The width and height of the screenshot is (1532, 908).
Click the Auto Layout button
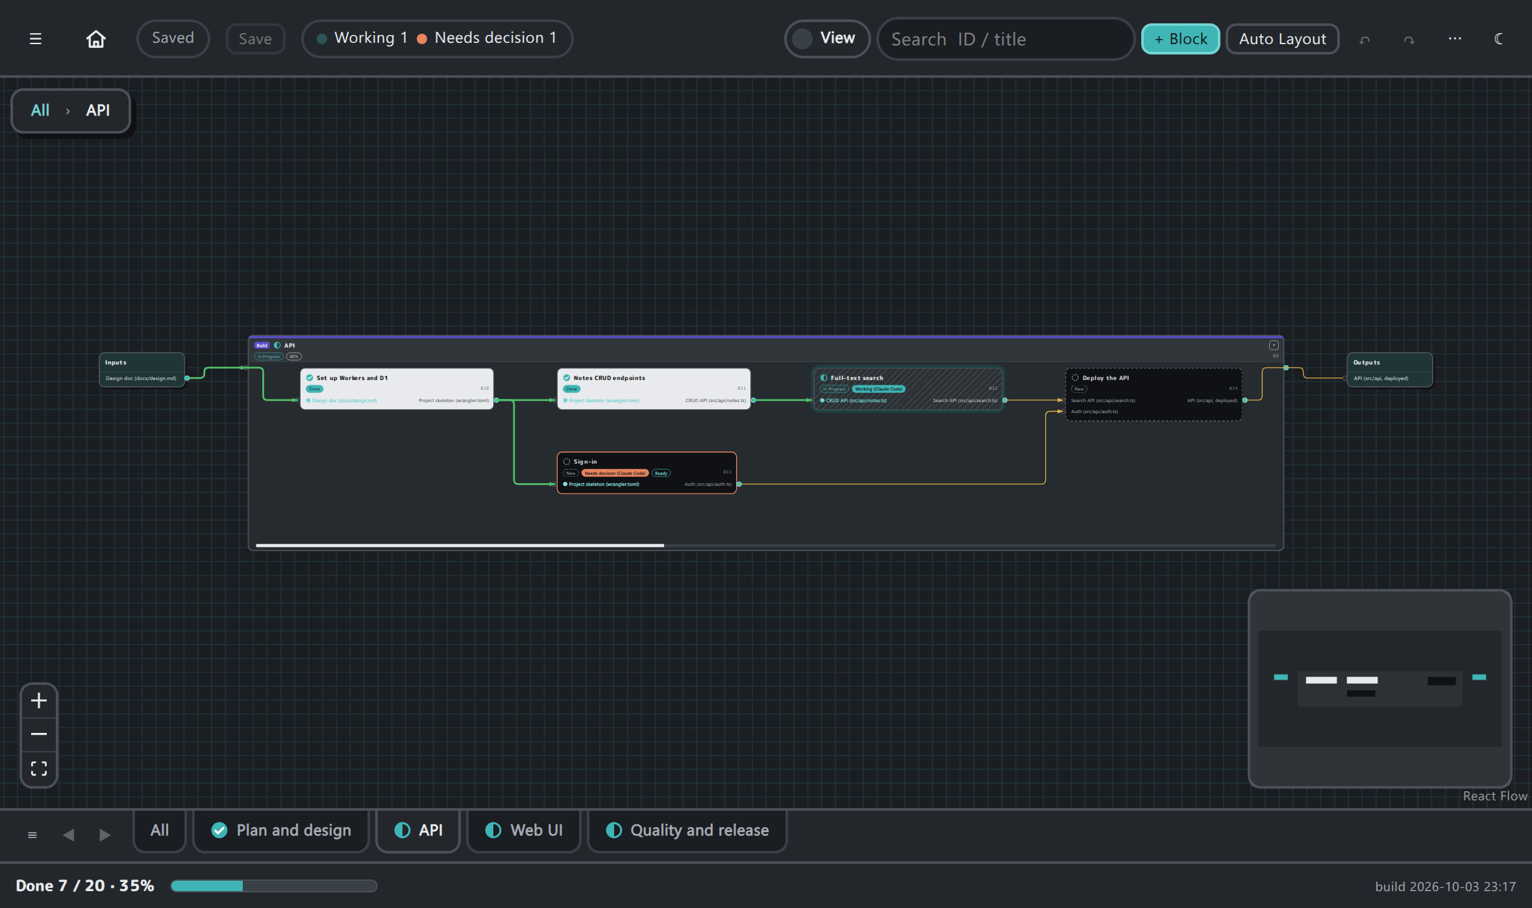point(1282,39)
